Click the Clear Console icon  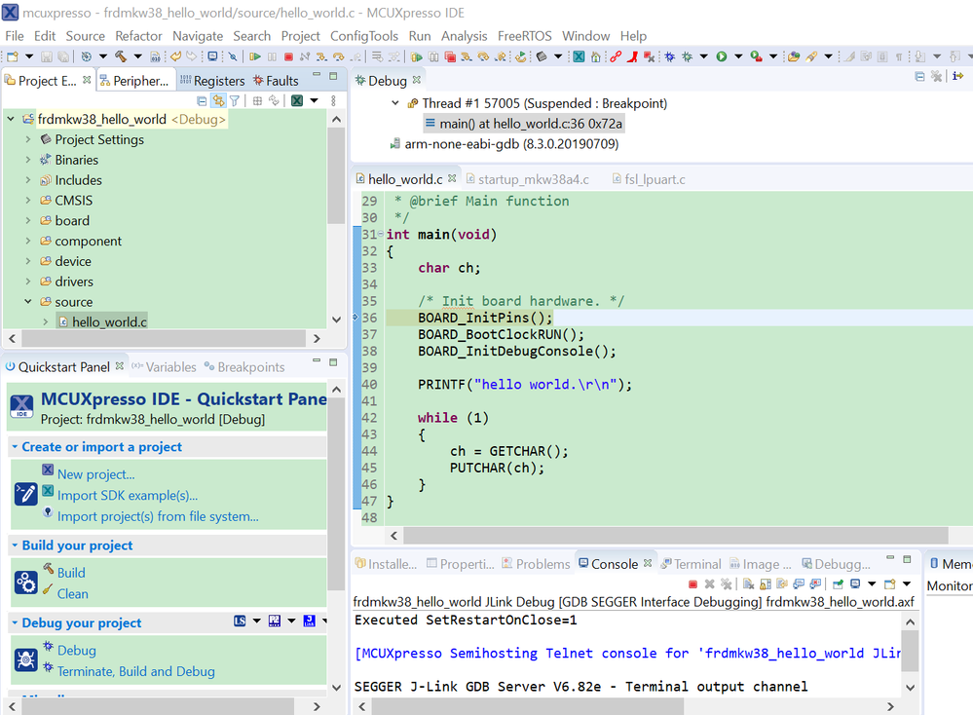tap(749, 584)
